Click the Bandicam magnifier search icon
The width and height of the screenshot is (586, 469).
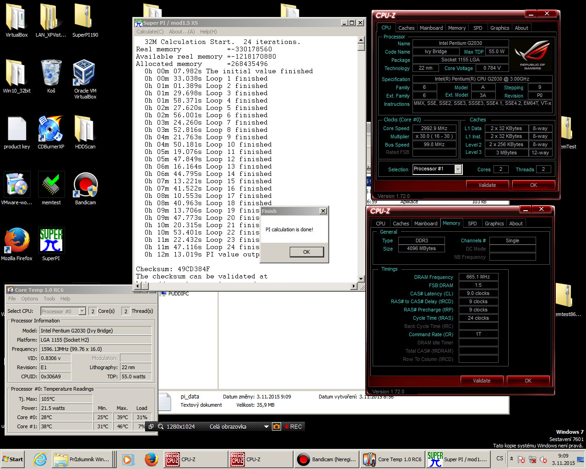click(x=161, y=426)
